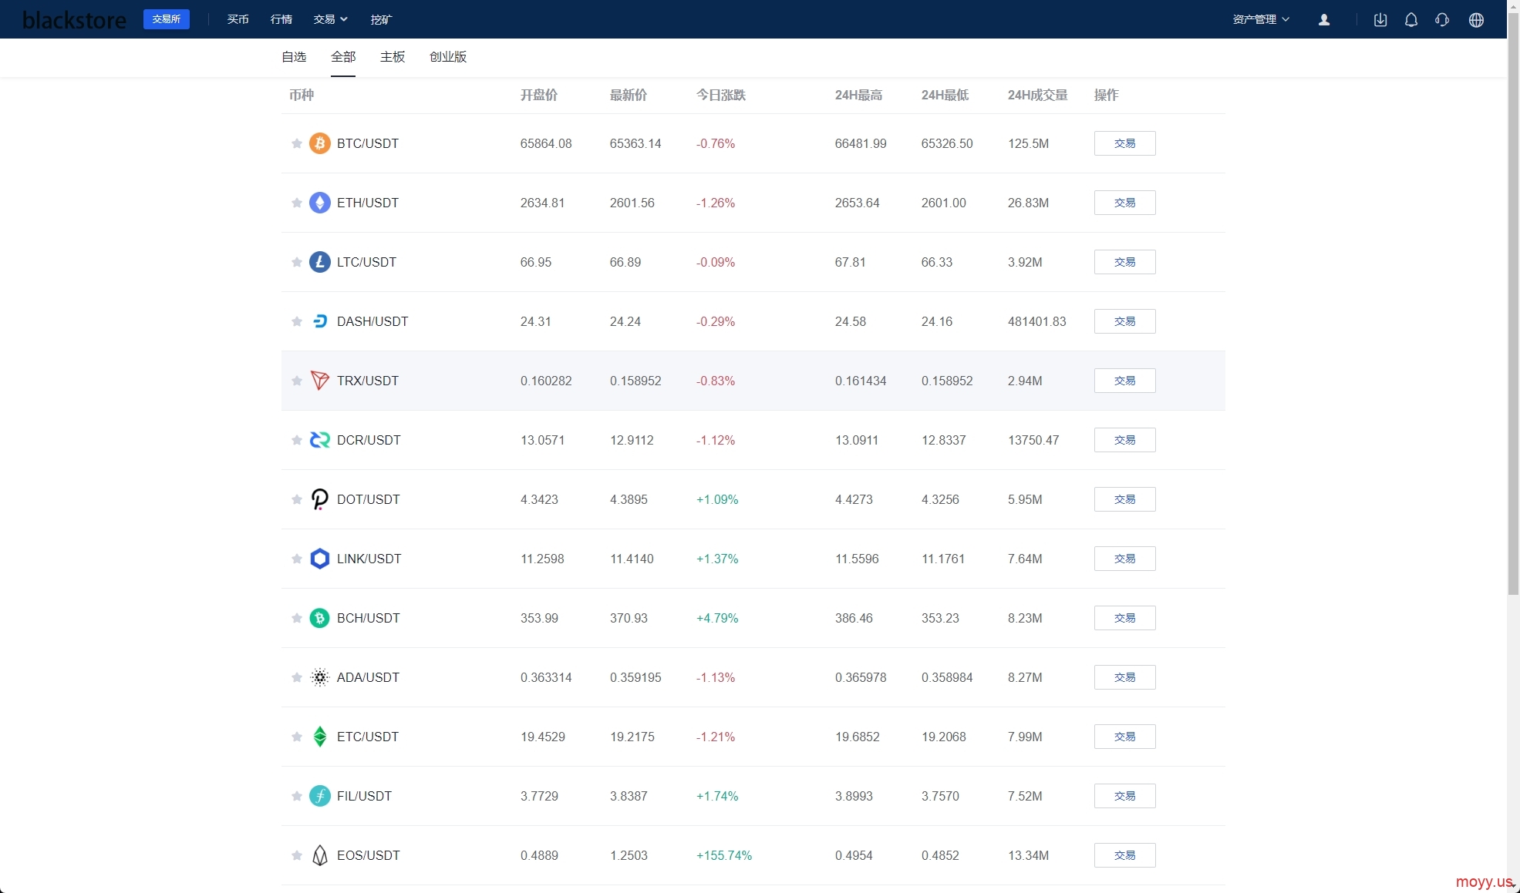Open the notifications bell
The width and height of the screenshot is (1520, 893).
tap(1411, 20)
